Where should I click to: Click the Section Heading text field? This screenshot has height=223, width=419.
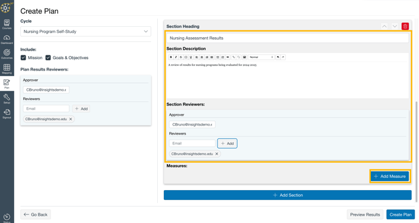(287, 38)
